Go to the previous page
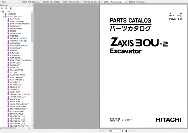The height and width of the screenshot is (133, 188). pyautogui.click(x=104, y=131)
